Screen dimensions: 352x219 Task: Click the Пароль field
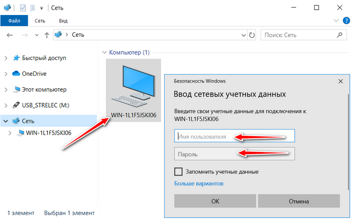tap(235, 154)
